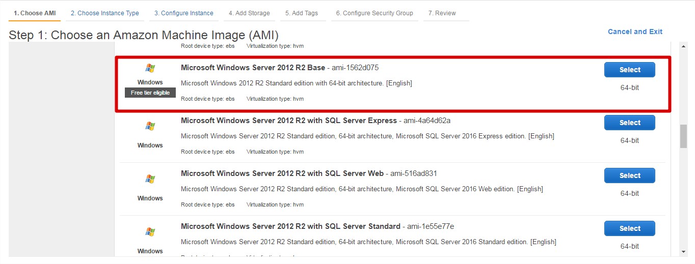
Task: Click the scrollbar down arrow
Action: click(x=683, y=251)
